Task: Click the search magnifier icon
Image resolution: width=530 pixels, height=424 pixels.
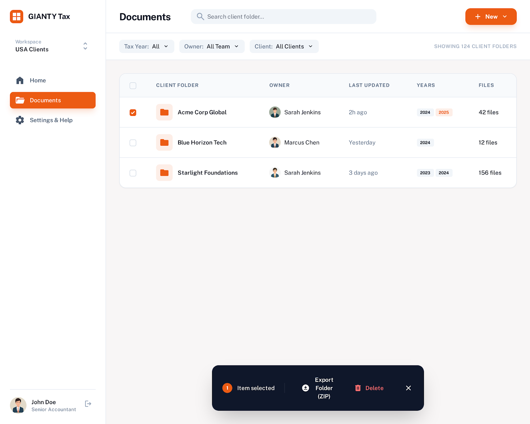Action: (200, 17)
